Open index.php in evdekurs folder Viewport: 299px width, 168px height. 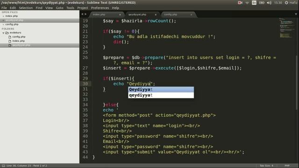[19, 41]
